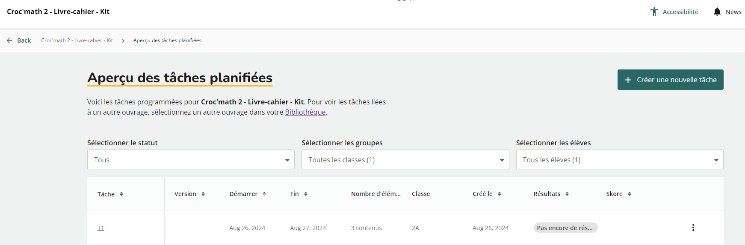The image size is (745, 245).
Task: Click the Accessibilité person icon
Action: (654, 12)
